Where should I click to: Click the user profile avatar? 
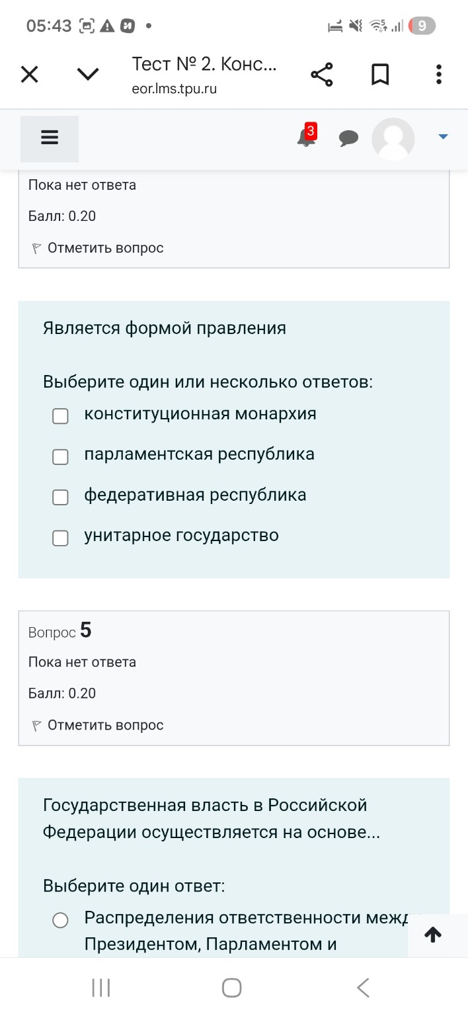(393, 139)
